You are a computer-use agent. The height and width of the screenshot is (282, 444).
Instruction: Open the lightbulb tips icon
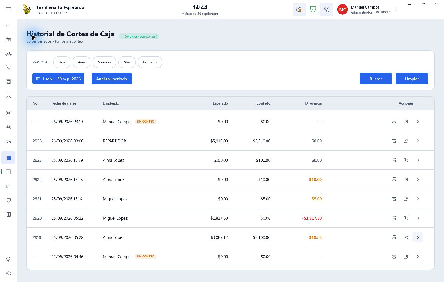(8, 259)
